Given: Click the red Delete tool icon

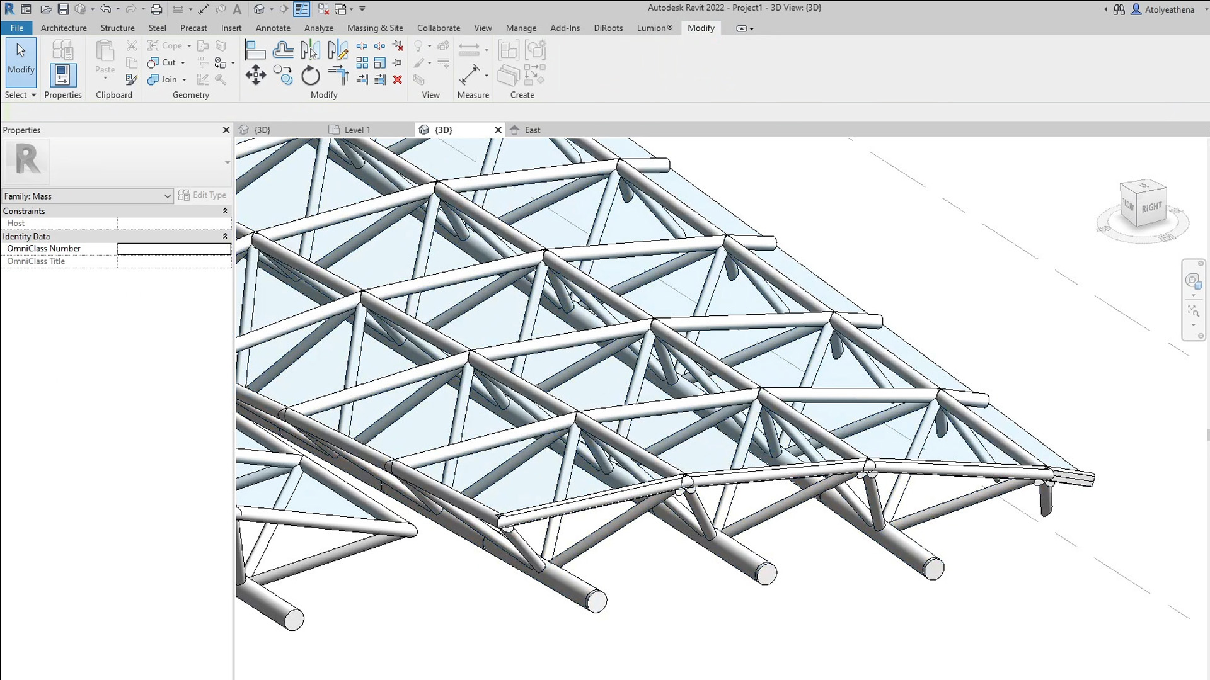Looking at the screenshot, I should click(397, 80).
